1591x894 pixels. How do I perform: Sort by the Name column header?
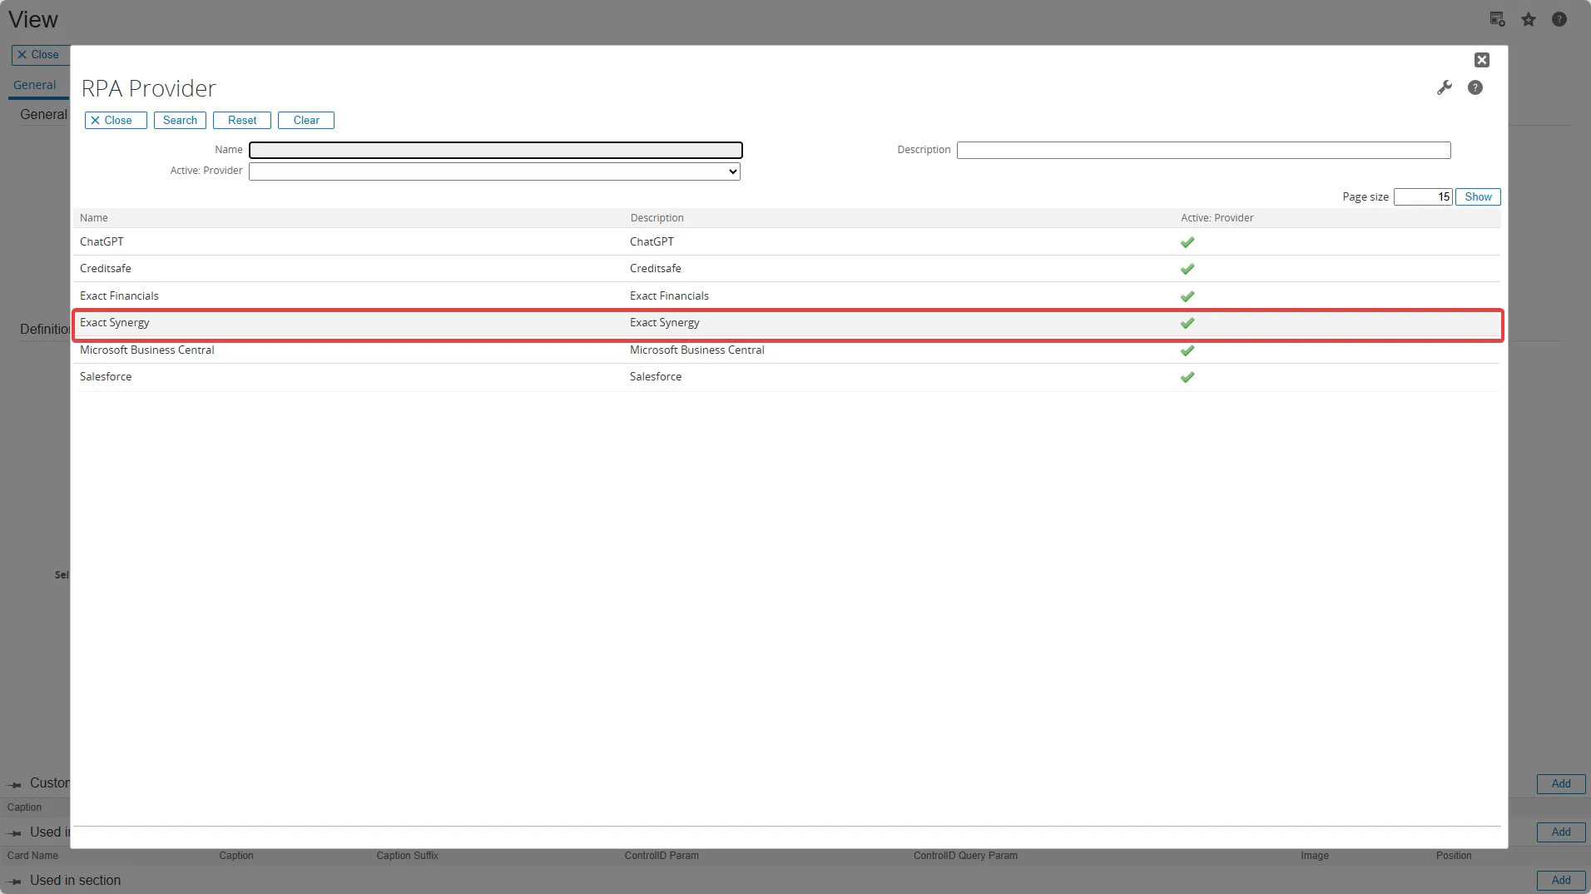[x=94, y=218]
